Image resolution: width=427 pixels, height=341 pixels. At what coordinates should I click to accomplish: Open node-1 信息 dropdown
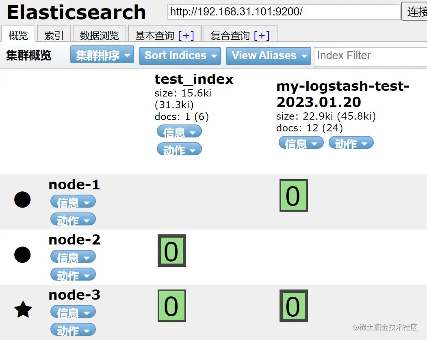tap(73, 202)
